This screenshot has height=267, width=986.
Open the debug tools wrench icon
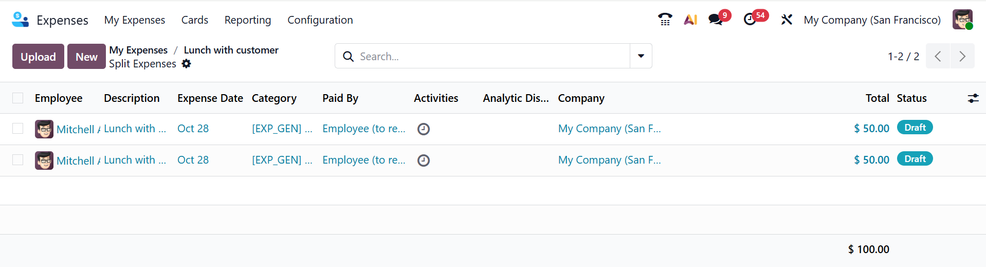787,20
